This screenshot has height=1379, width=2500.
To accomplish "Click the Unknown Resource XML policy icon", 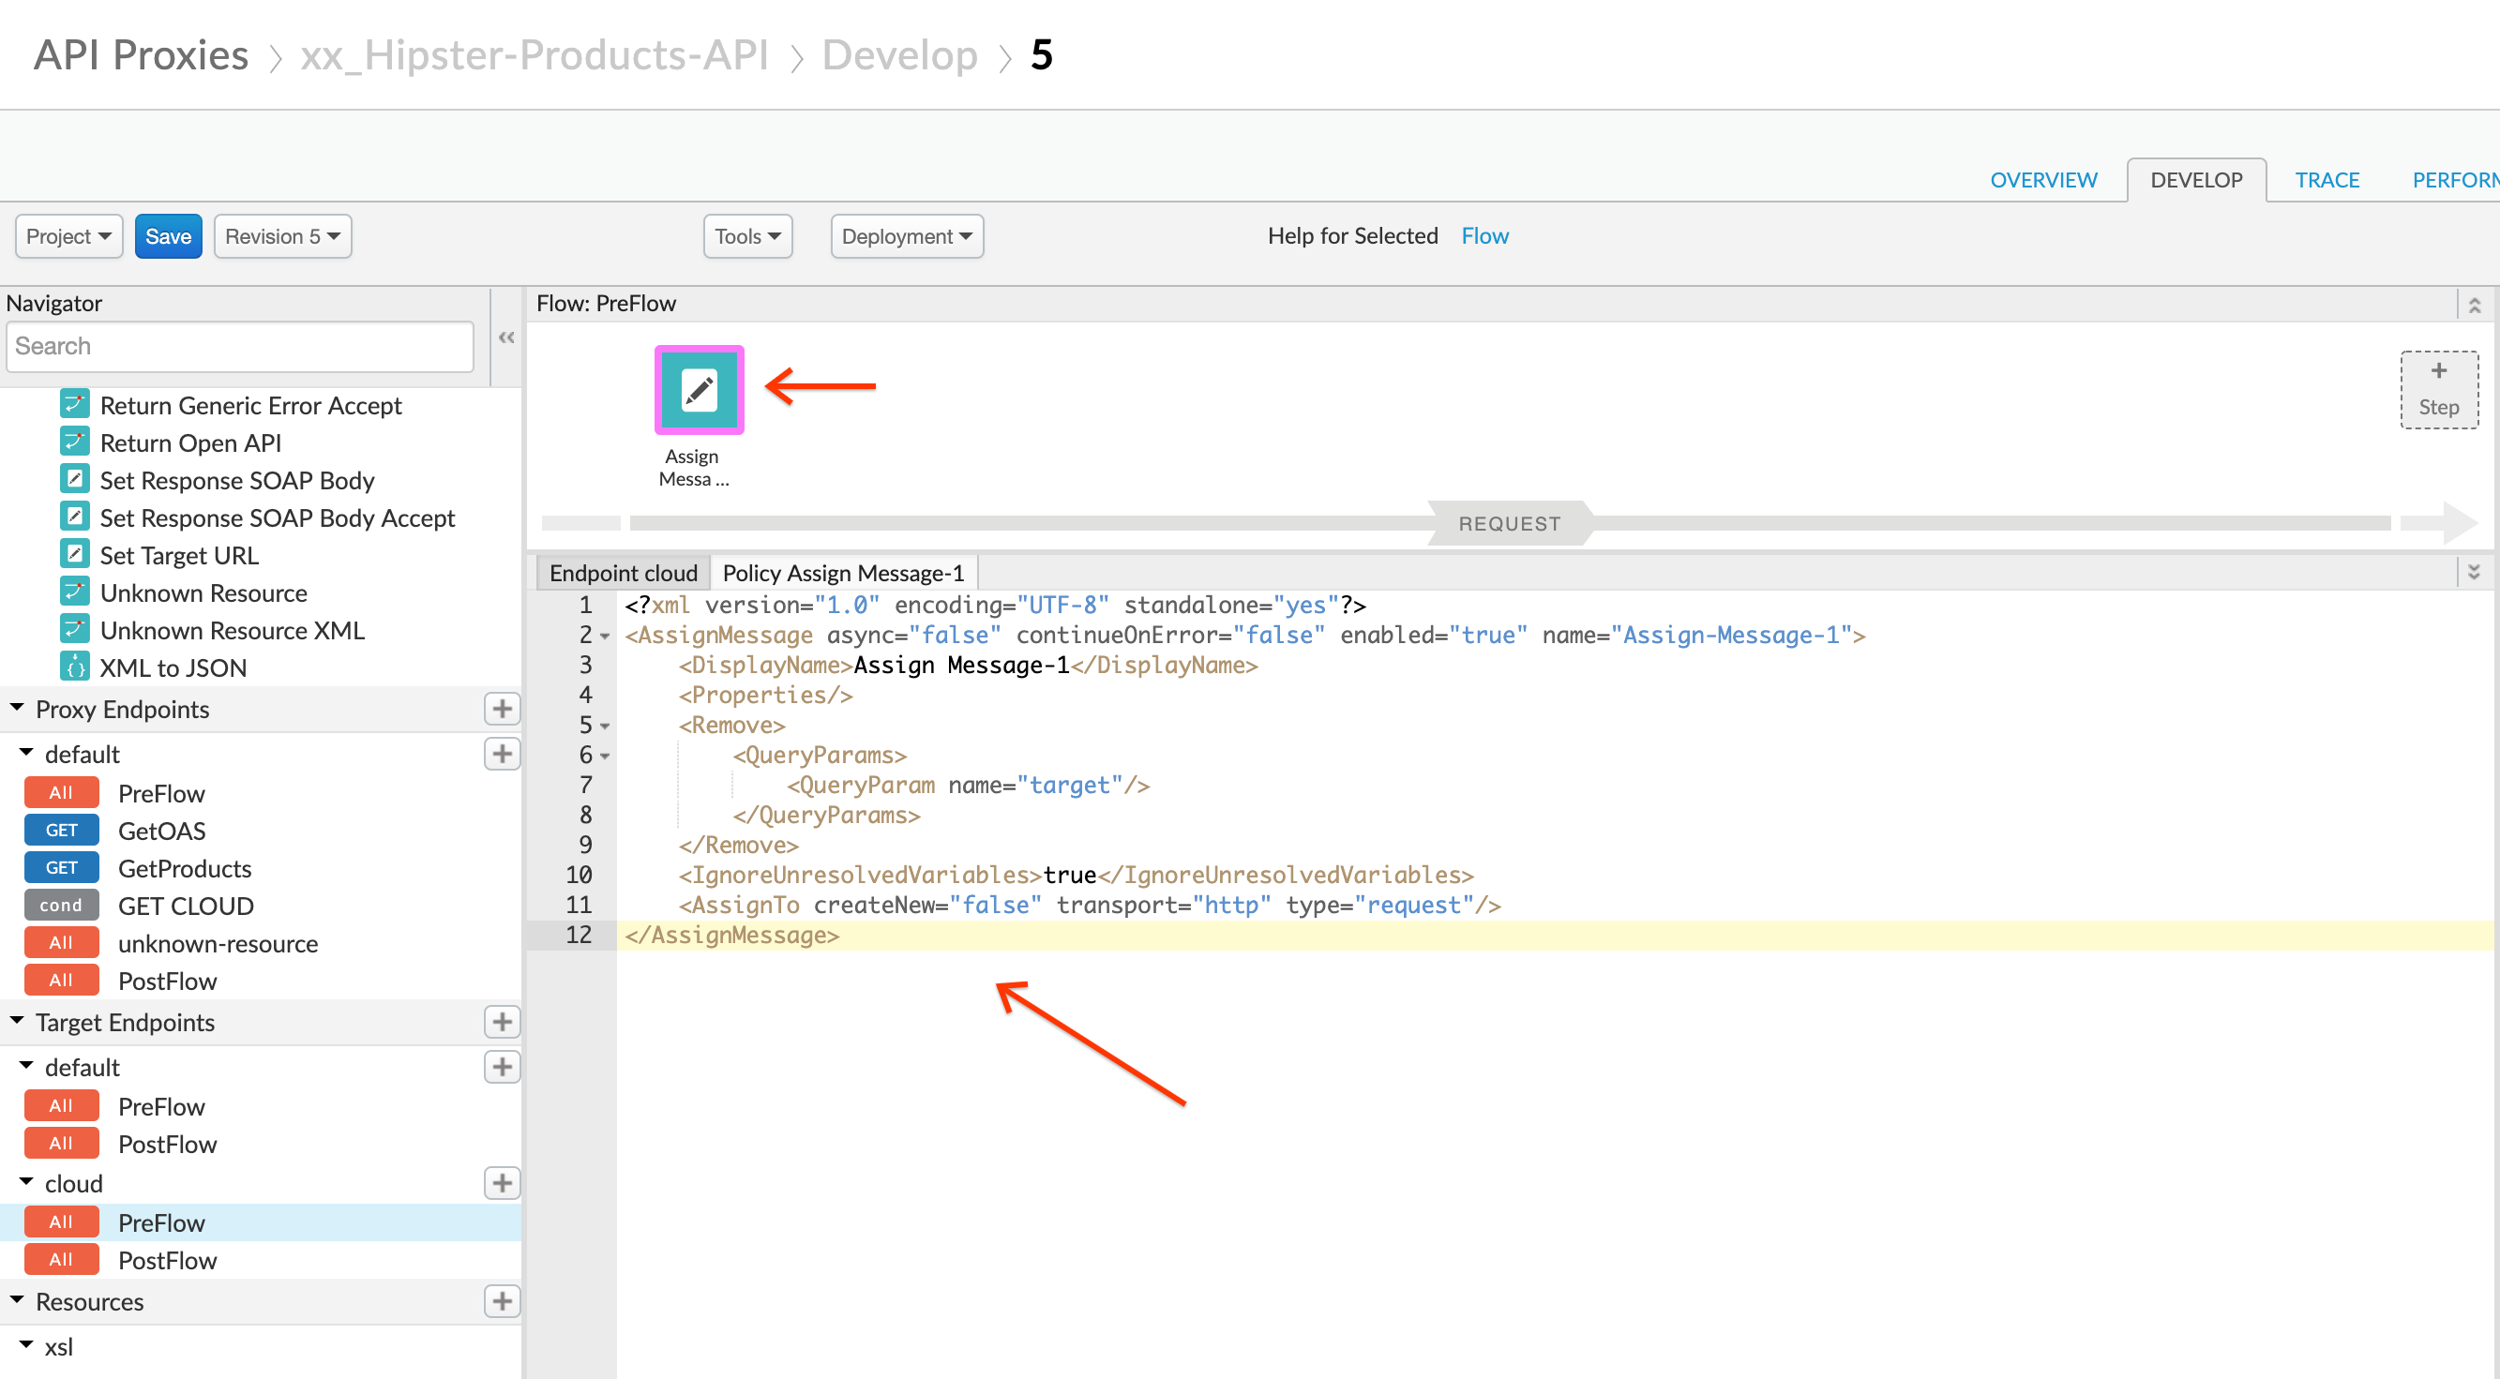I will click(75, 630).
